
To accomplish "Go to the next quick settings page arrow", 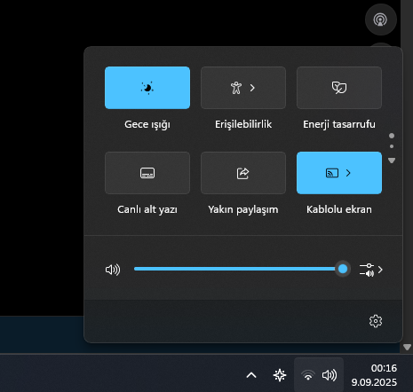I will pos(392,161).
